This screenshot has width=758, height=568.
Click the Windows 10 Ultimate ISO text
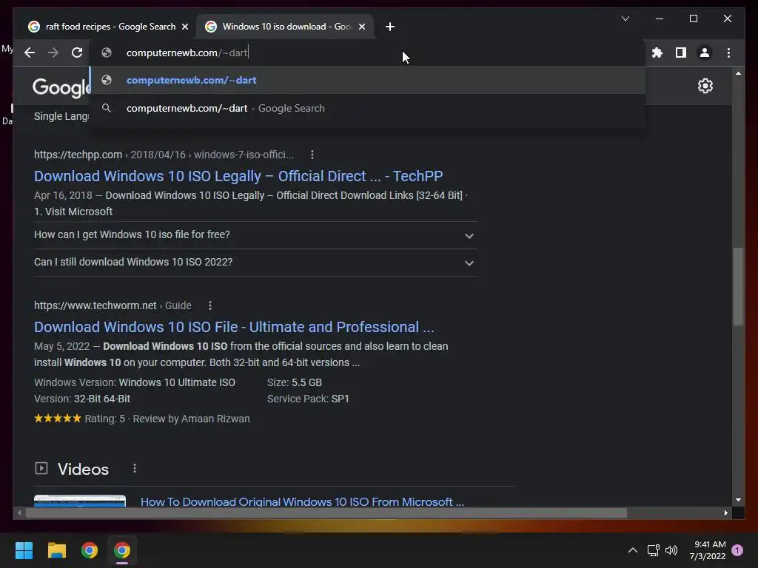177,382
